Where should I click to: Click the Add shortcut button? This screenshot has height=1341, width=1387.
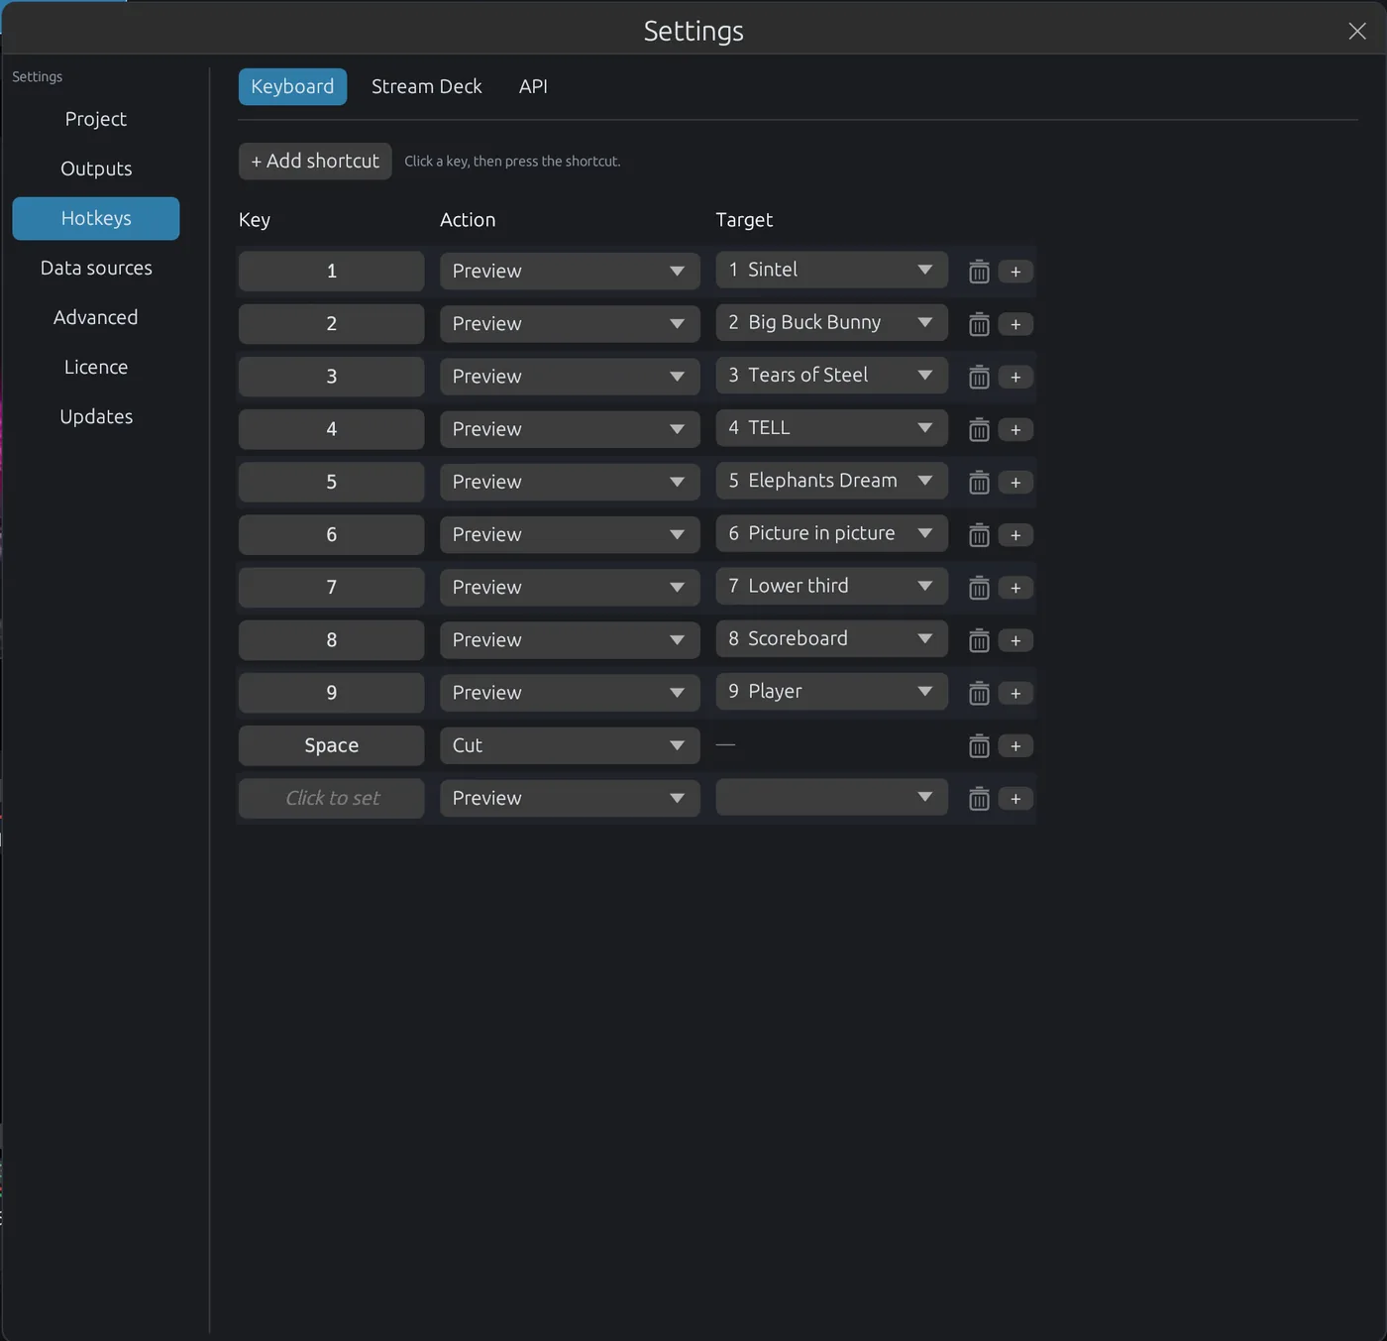click(315, 161)
